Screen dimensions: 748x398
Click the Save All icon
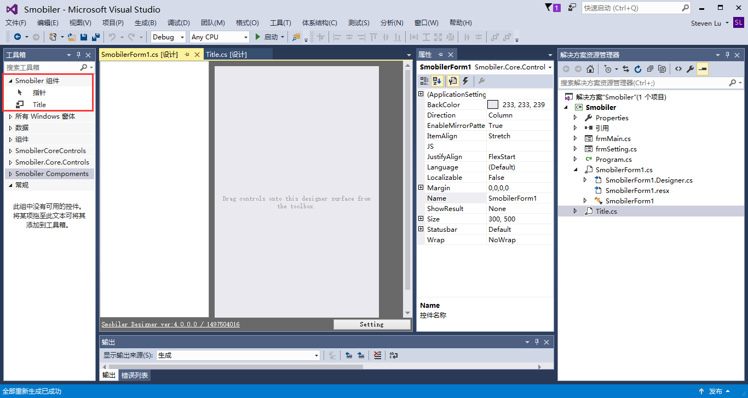[96, 37]
